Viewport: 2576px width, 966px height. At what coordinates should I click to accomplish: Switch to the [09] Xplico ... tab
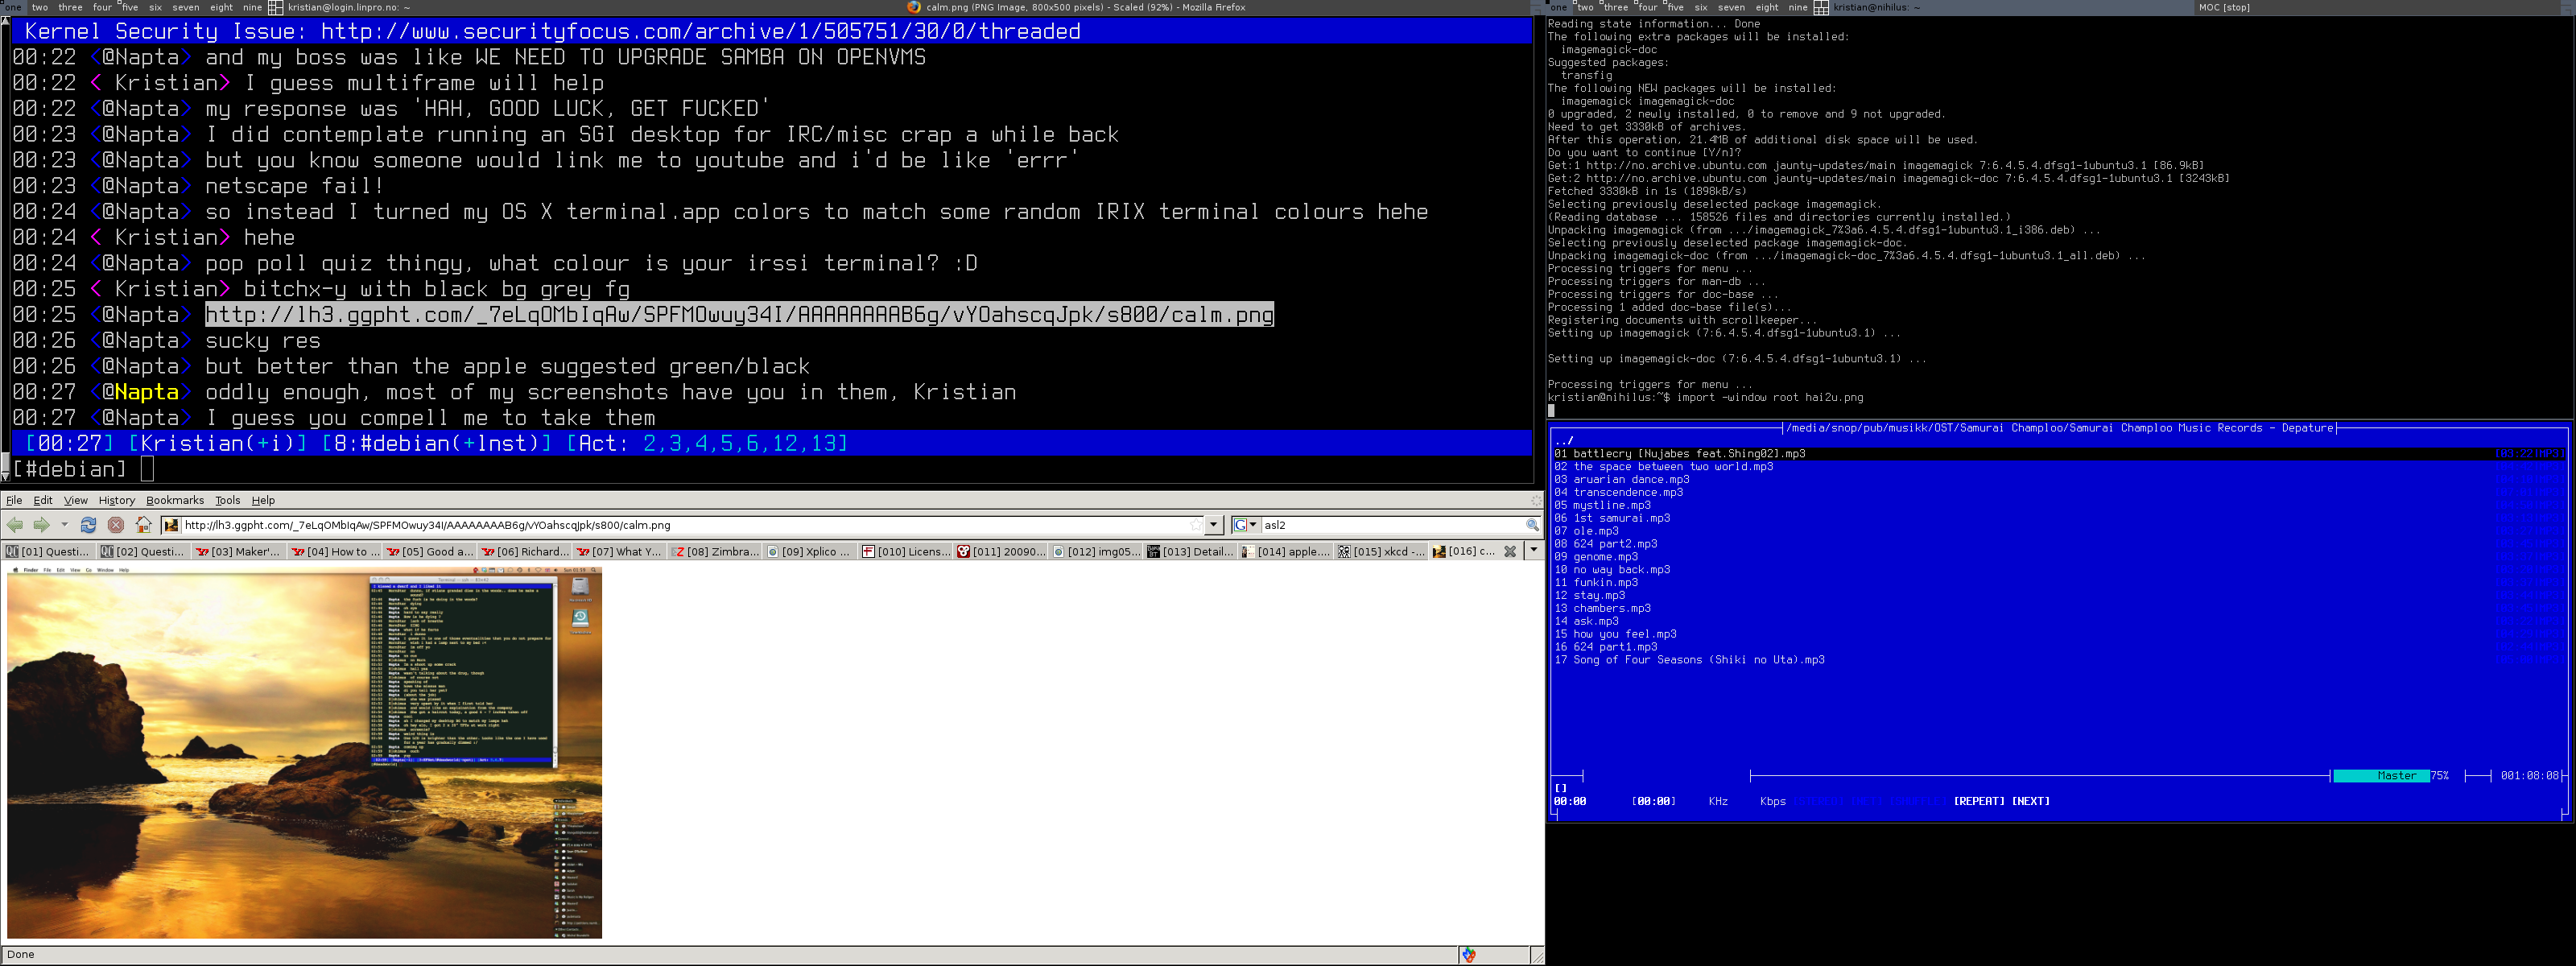pyautogui.click(x=809, y=551)
